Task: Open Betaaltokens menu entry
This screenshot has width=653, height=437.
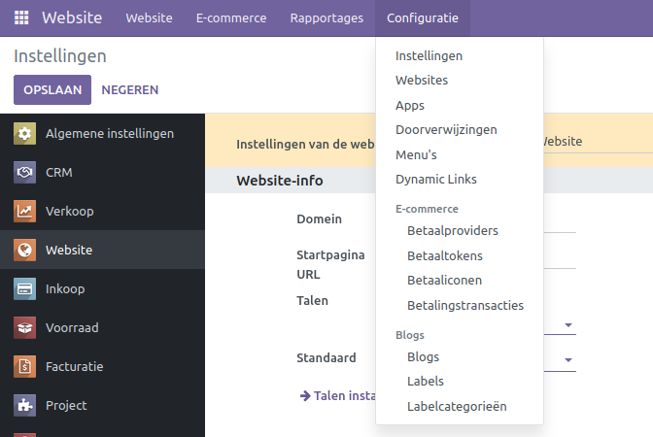Action: point(445,255)
